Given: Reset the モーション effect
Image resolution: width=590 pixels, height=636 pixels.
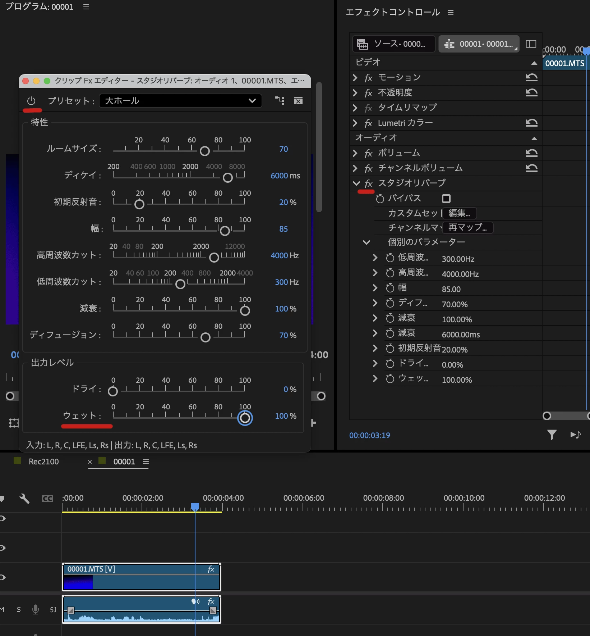Looking at the screenshot, I should pos(532,77).
